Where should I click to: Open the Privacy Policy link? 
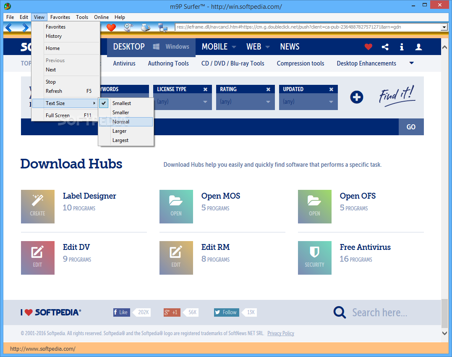[x=280, y=333]
